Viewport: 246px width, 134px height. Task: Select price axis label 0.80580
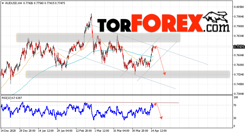239,7
